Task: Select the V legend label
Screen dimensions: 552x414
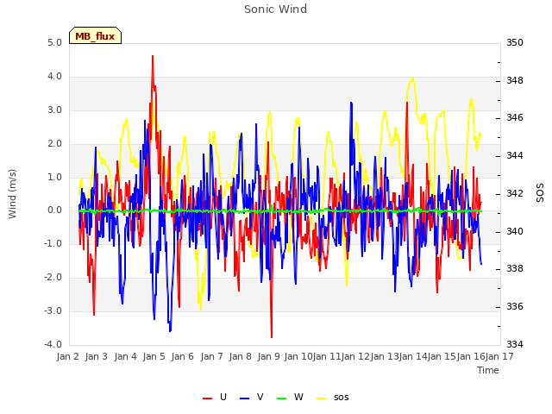Action: pos(260,397)
